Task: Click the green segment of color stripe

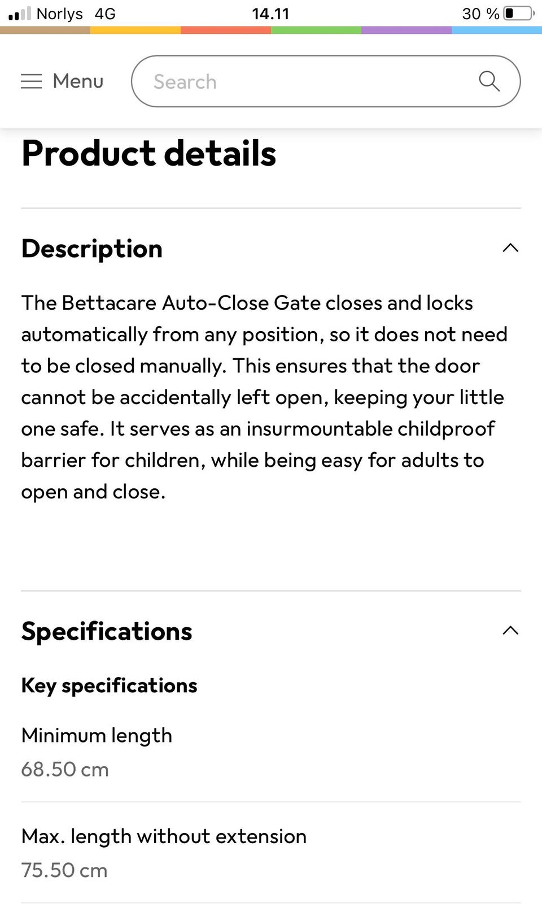Action: point(316,30)
